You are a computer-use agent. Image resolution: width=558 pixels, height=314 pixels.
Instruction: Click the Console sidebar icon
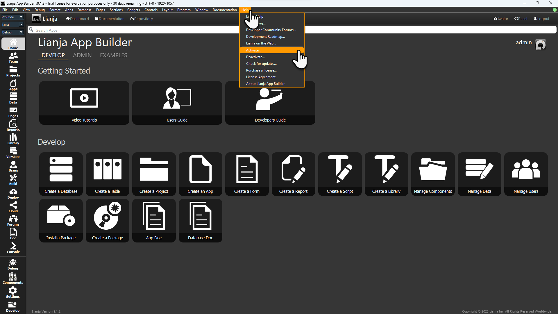tap(13, 248)
